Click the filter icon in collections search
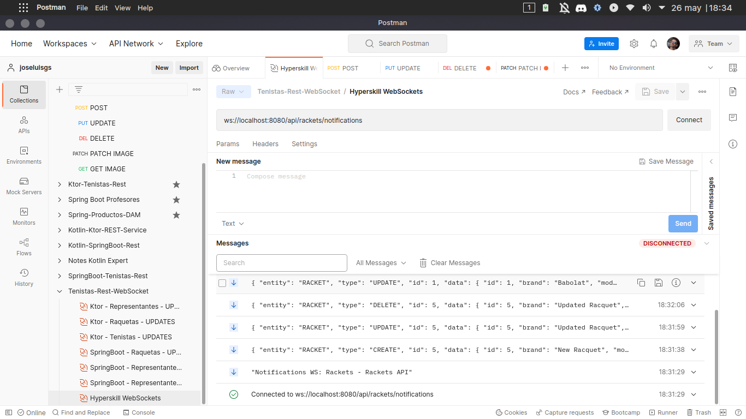746x419 pixels. [79, 89]
